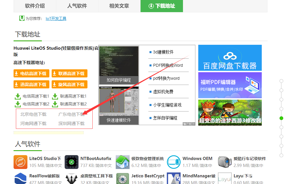Click the 联通高速下载 orange button
Viewport: 286px width, 184px height.
(70, 74)
